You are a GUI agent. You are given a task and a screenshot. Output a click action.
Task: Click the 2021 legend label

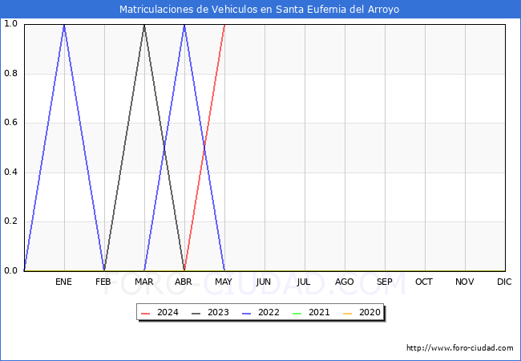pos(319,313)
